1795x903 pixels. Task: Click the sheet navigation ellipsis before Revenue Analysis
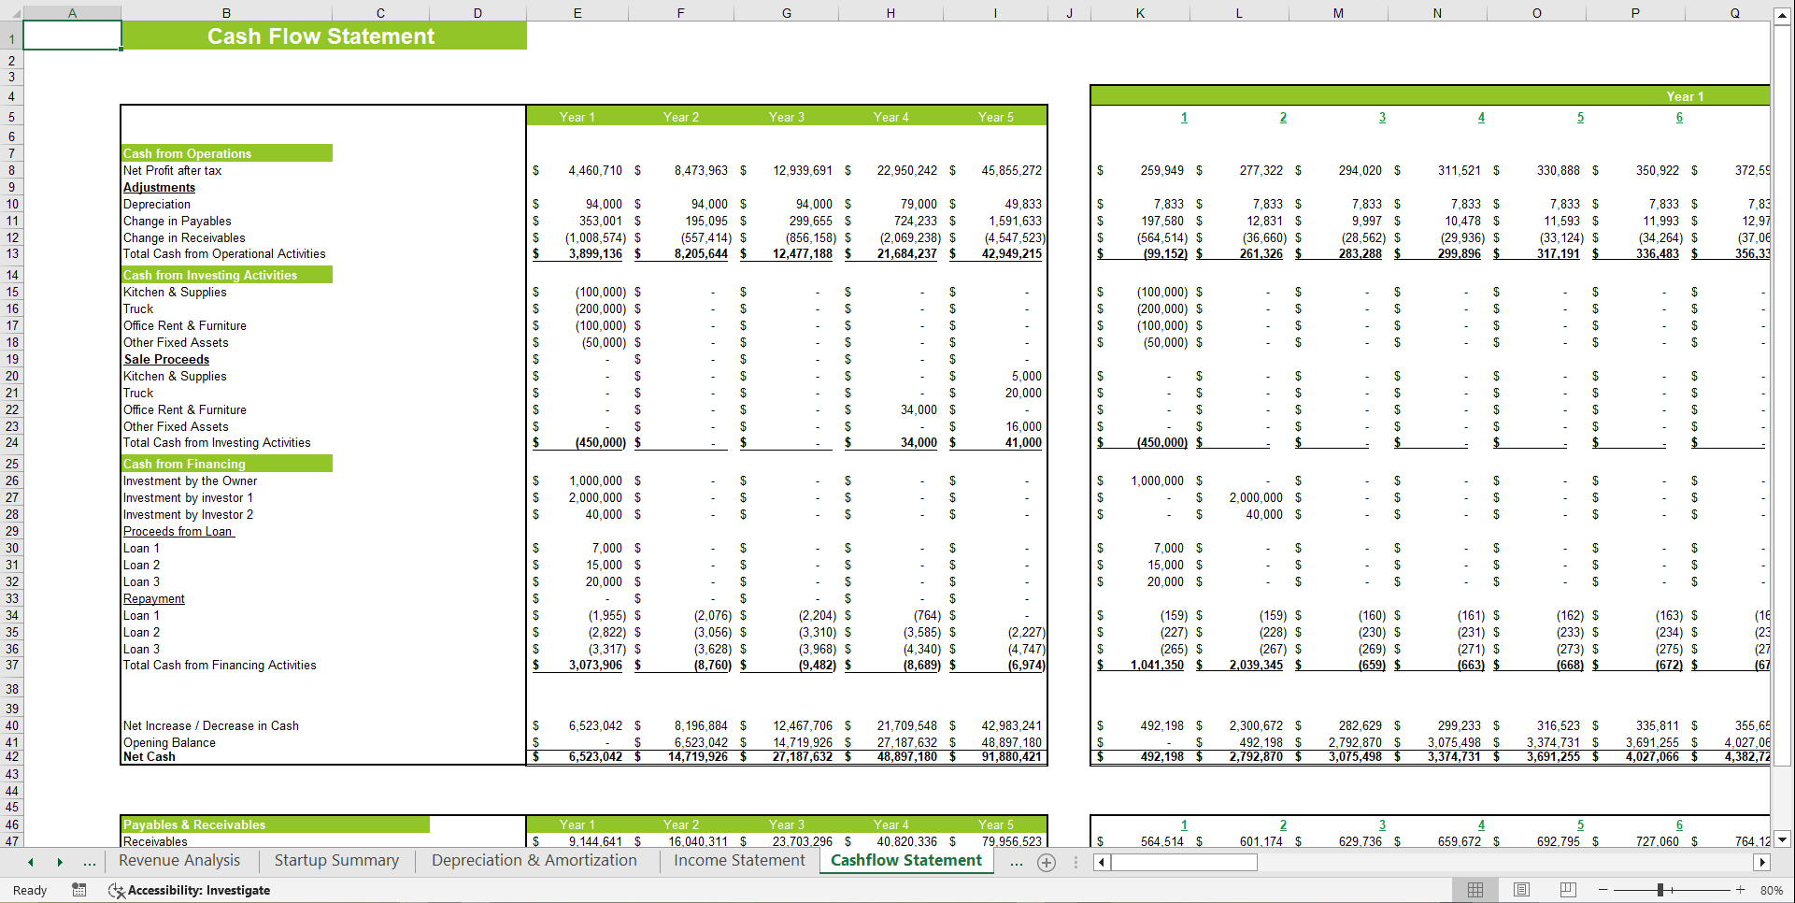click(x=90, y=862)
